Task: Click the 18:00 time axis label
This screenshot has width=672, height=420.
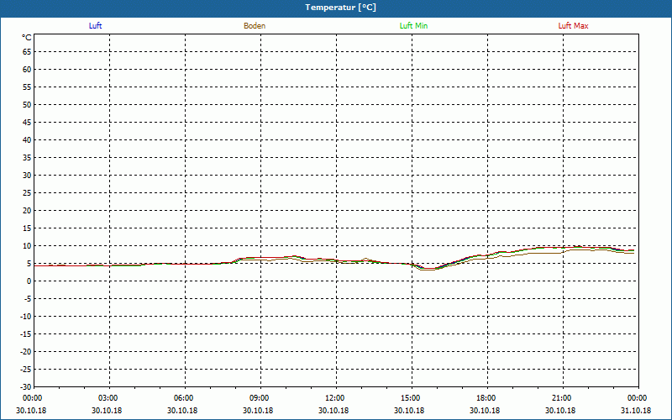Action: pos(486,398)
